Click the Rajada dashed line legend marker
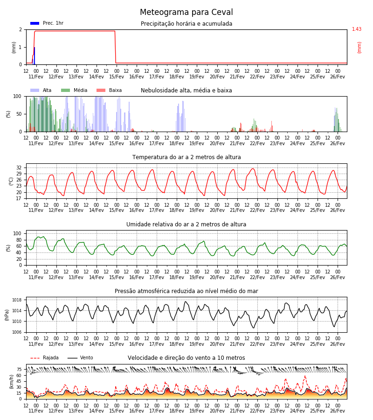373x420 pixels. [x=35, y=358]
